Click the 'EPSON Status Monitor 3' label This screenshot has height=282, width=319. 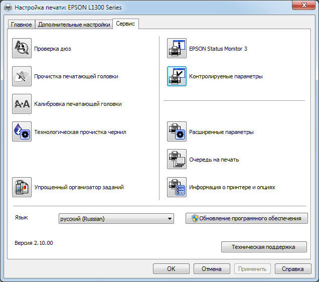[218, 49]
